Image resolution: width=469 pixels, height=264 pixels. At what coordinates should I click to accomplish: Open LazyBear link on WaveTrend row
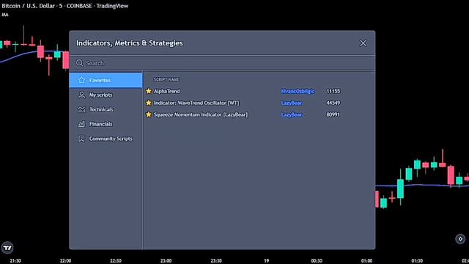pyautogui.click(x=292, y=103)
